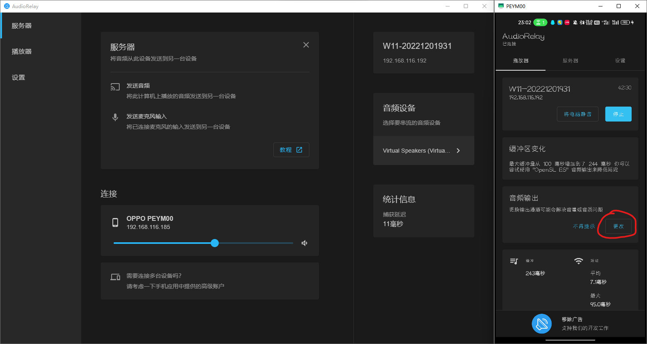Click the 更改 button under 音频输出
Viewport: 647px width, 344px height.
[x=618, y=227]
